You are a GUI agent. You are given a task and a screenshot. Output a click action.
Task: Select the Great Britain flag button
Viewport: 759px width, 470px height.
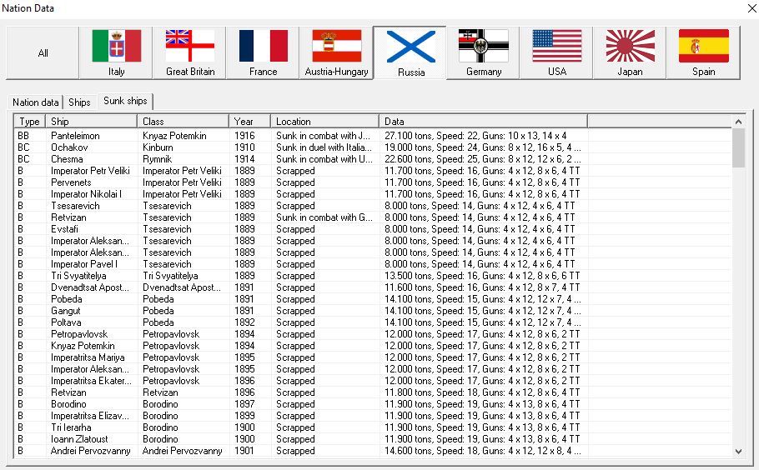190,52
